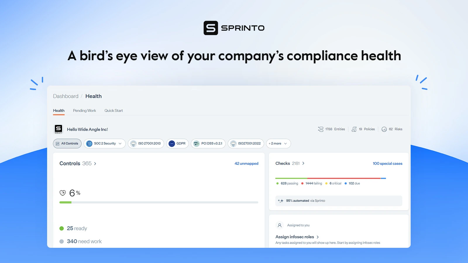Click the 'Hello Wide Angle Inc!' text

[x=87, y=129]
